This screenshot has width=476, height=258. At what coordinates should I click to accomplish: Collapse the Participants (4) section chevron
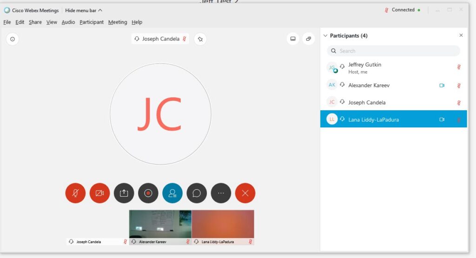coord(325,36)
